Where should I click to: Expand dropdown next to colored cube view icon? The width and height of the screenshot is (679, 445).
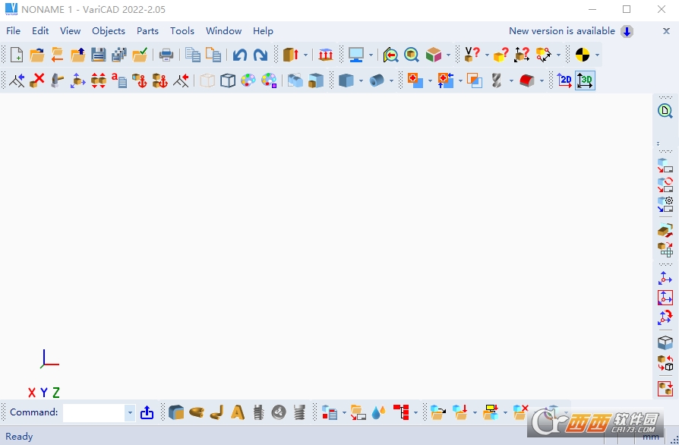[x=448, y=55]
